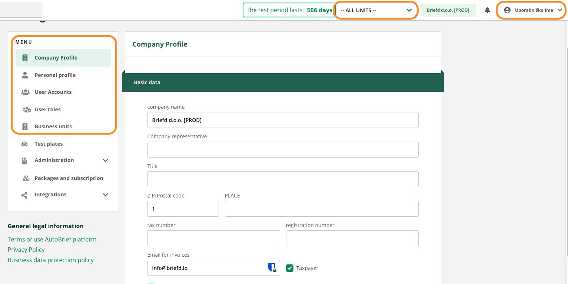Open the ALL UNITS dropdown

pyautogui.click(x=376, y=10)
